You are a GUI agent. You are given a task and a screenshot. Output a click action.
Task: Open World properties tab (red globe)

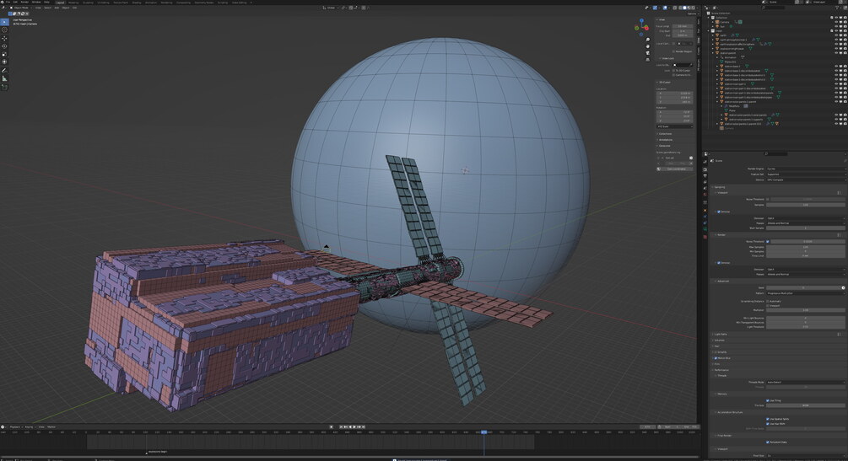705,195
